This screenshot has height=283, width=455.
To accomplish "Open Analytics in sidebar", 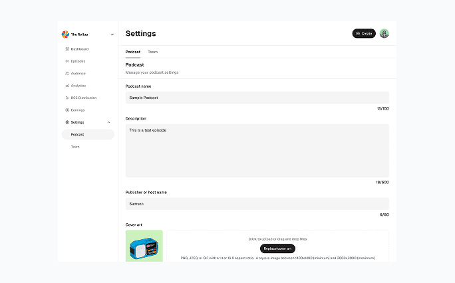I will (x=78, y=86).
